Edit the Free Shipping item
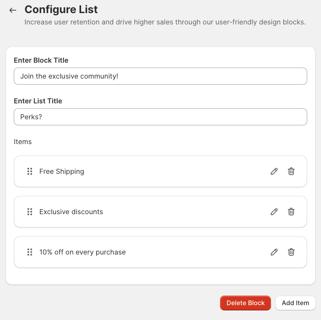 tap(274, 171)
